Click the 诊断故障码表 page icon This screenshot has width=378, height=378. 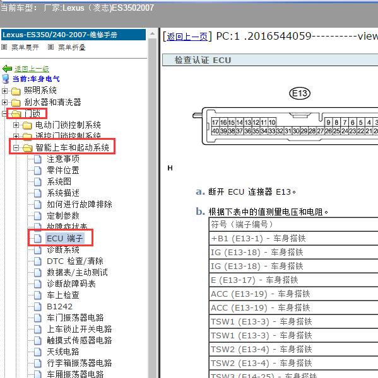pyautogui.click(x=37, y=283)
